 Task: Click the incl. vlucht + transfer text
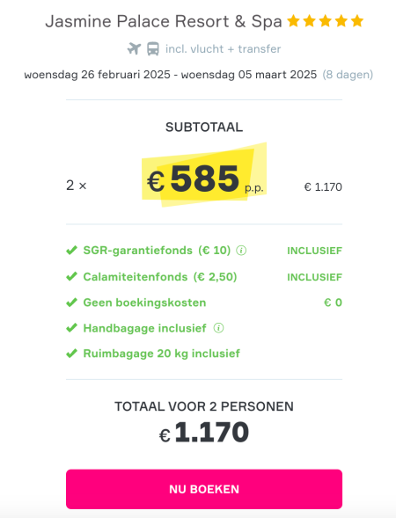[224, 49]
